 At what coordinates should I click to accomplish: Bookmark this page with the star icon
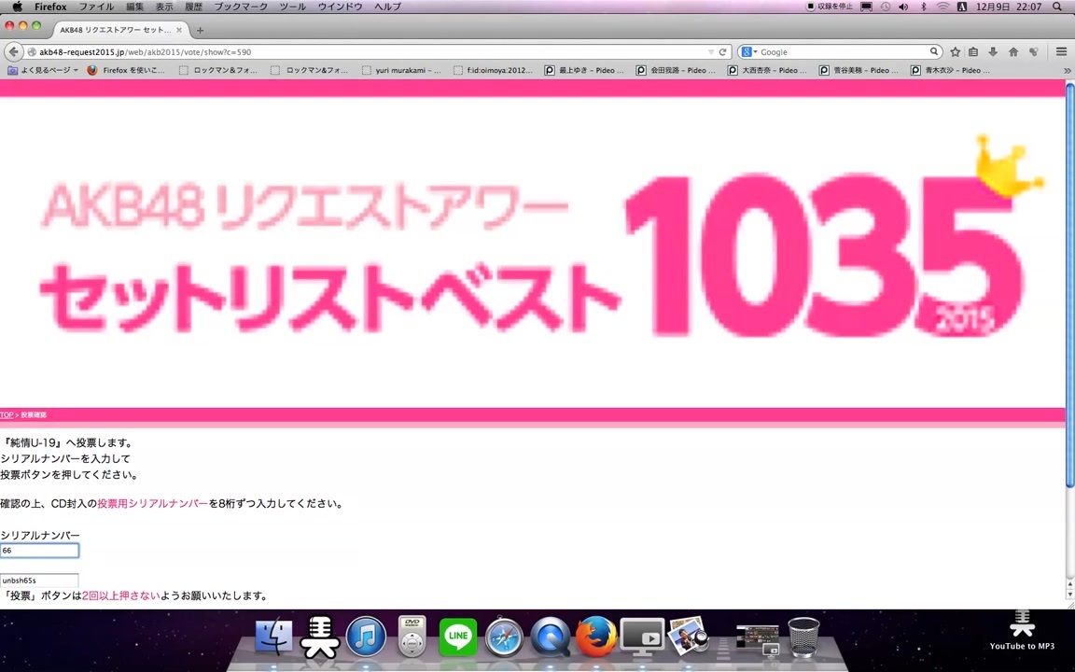click(x=955, y=52)
